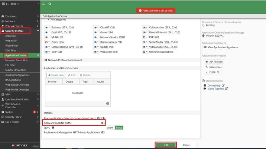Click external link icon beside Video Tutorials
This screenshot has width=266, height=149.
click(x=227, y=89)
